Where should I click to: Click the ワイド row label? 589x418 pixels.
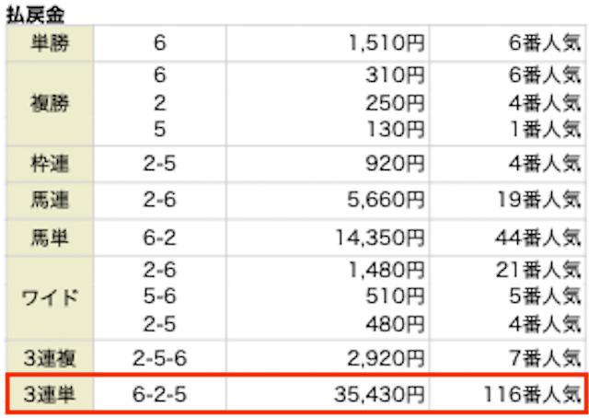click(50, 298)
